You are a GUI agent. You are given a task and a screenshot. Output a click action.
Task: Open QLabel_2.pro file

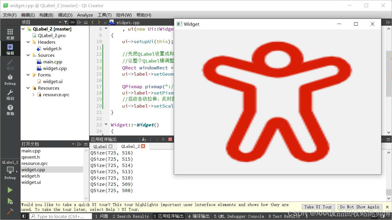point(52,35)
